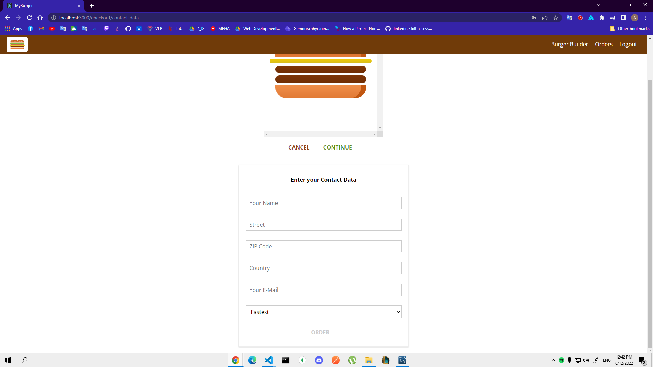The height and width of the screenshot is (367, 653).
Task: Open uTorrent from the taskbar
Action: (x=352, y=360)
